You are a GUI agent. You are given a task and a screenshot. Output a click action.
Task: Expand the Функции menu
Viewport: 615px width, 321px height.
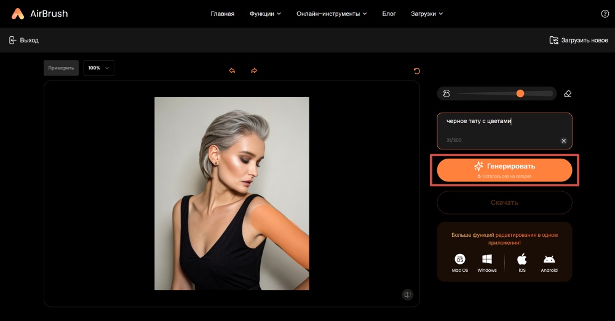pyautogui.click(x=265, y=14)
